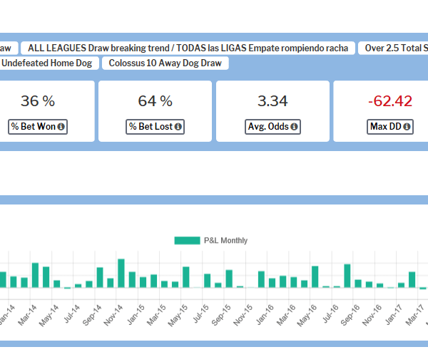Click the Jan-15 axis label
Image resolution: width=428 pixels, height=352 pixels.
136,315
